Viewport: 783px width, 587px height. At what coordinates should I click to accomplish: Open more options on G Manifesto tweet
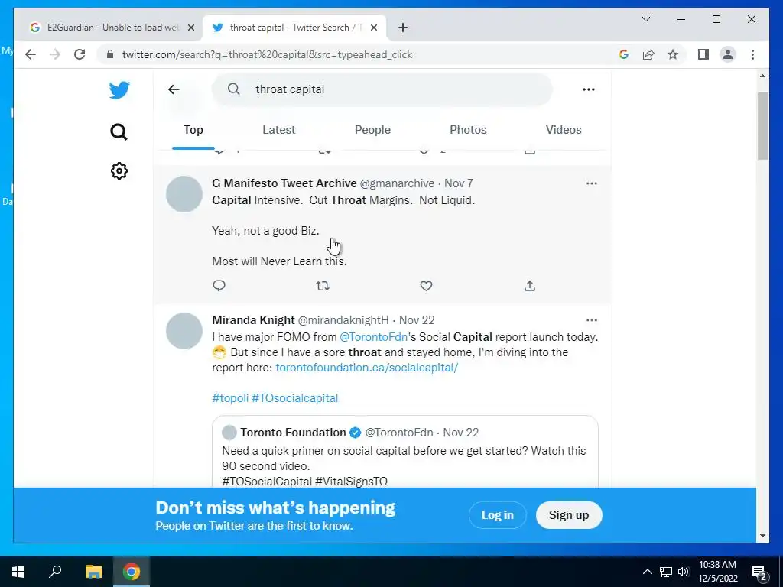tap(592, 183)
